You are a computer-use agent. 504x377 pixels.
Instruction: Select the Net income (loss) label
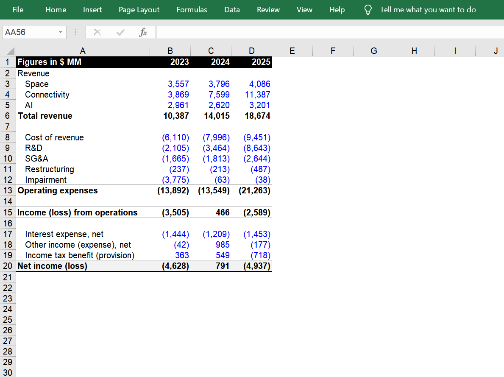tap(83, 266)
